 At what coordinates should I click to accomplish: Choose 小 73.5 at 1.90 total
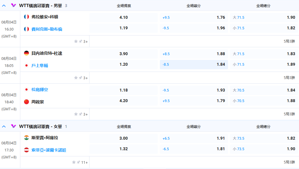tap(264, 149)
